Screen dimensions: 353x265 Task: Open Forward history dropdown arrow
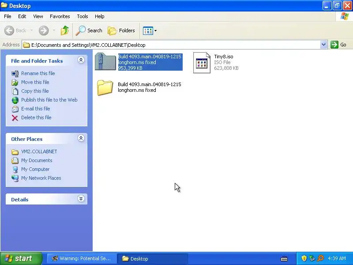(54, 30)
